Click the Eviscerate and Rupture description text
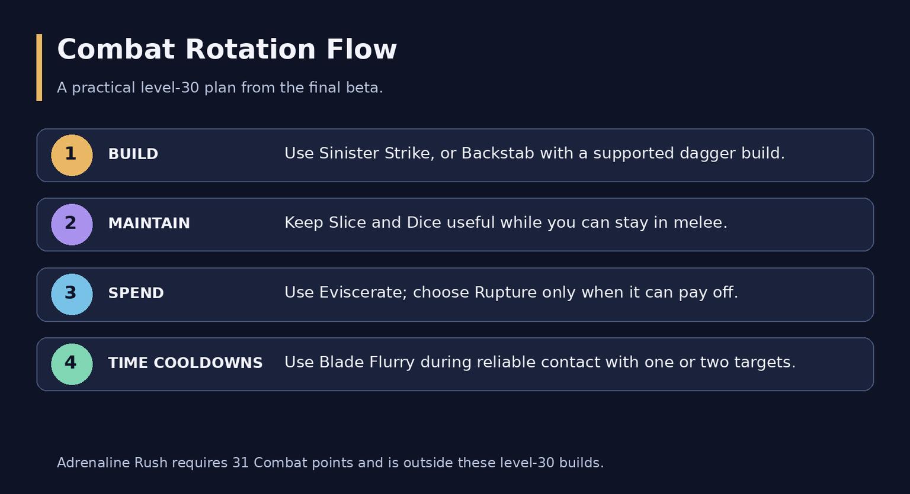The width and height of the screenshot is (910, 494). 511,293
